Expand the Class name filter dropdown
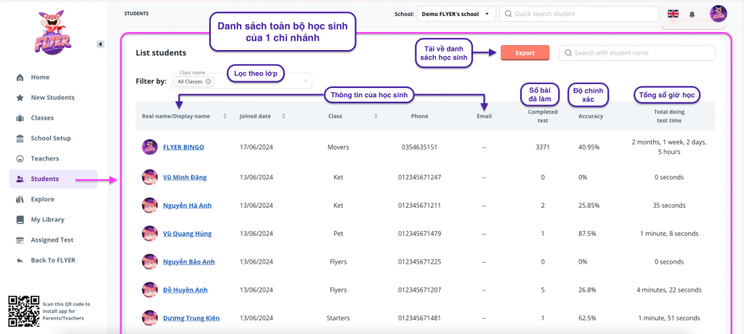 [x=305, y=81]
